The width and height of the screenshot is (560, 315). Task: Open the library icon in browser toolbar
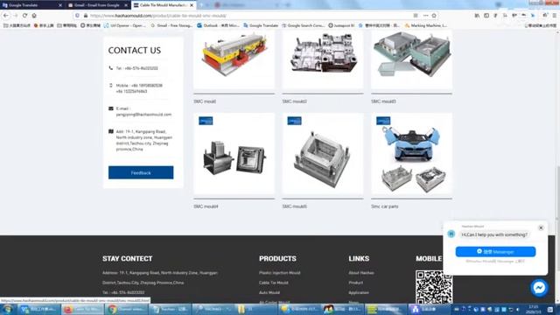tap(477, 16)
